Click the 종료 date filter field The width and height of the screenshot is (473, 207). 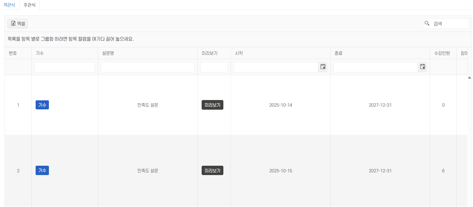[x=376, y=67]
